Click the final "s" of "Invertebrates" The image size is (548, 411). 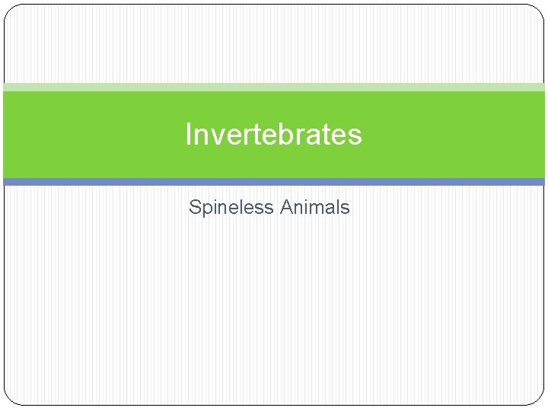[x=355, y=136]
